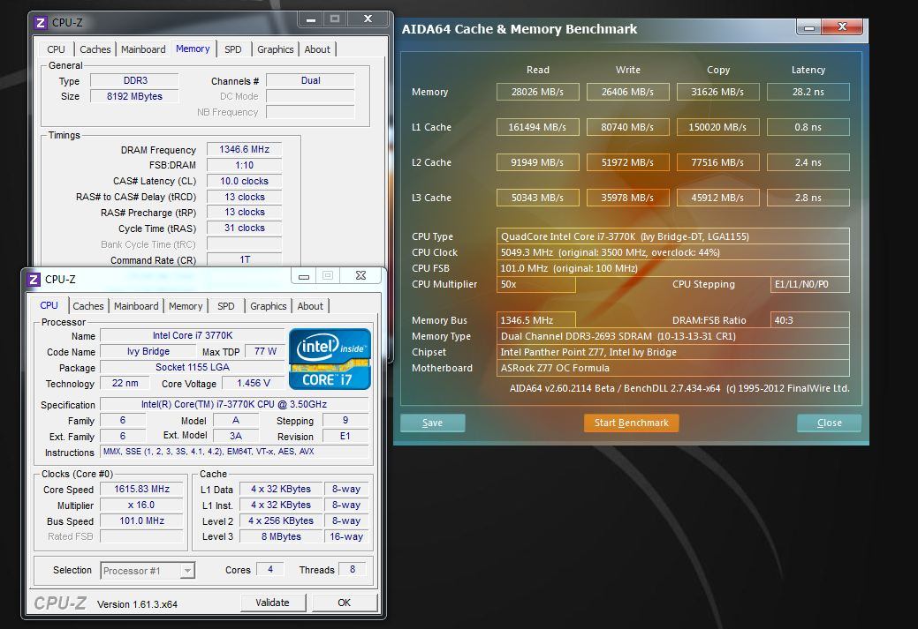918x629 pixels.
Task: Open About tab in front CPU-Z window
Action: tap(310, 306)
